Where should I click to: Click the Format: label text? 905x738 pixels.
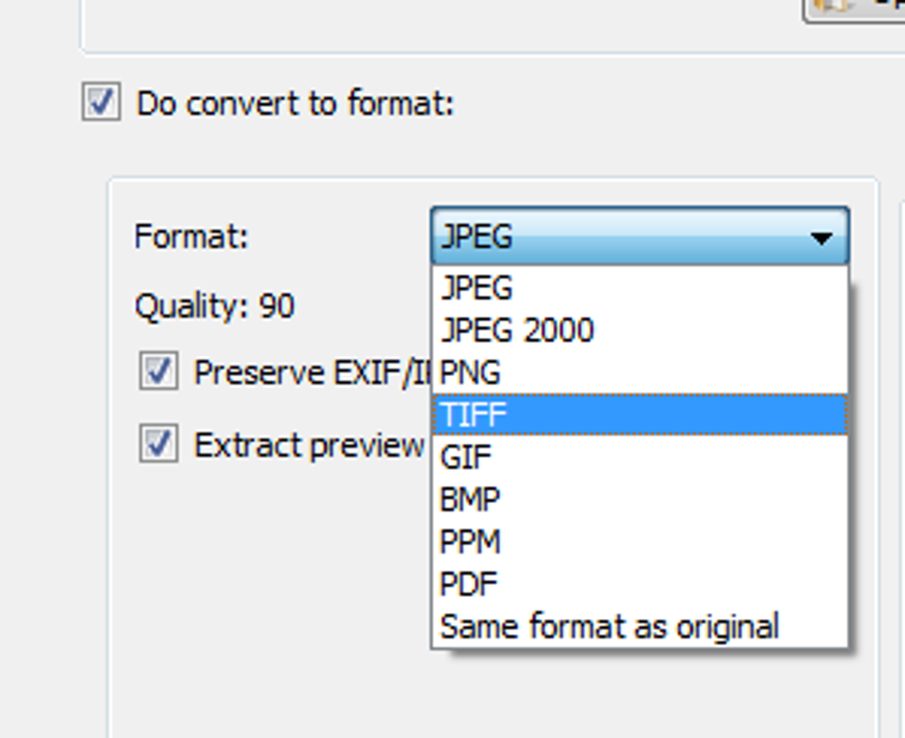pyautogui.click(x=191, y=237)
